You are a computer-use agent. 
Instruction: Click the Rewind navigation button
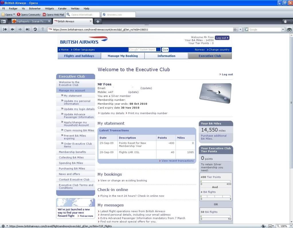coord(5,29)
